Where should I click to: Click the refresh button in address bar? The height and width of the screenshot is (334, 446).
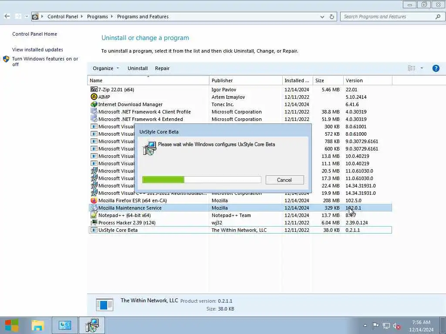331,17
